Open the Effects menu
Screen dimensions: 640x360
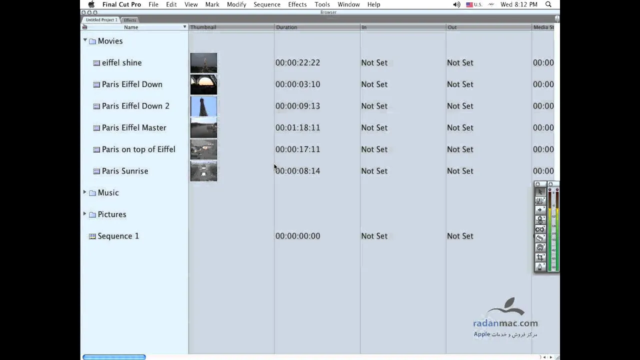point(297,4)
